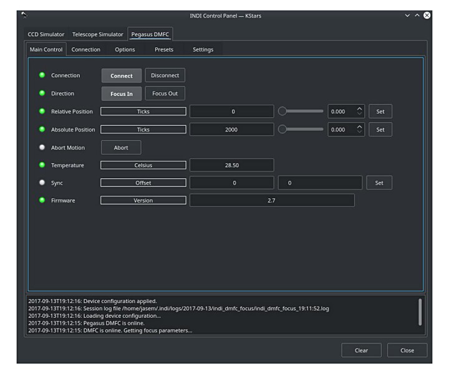The height and width of the screenshot is (374, 449).
Task: Click the Firmware status light
Action: (42, 200)
